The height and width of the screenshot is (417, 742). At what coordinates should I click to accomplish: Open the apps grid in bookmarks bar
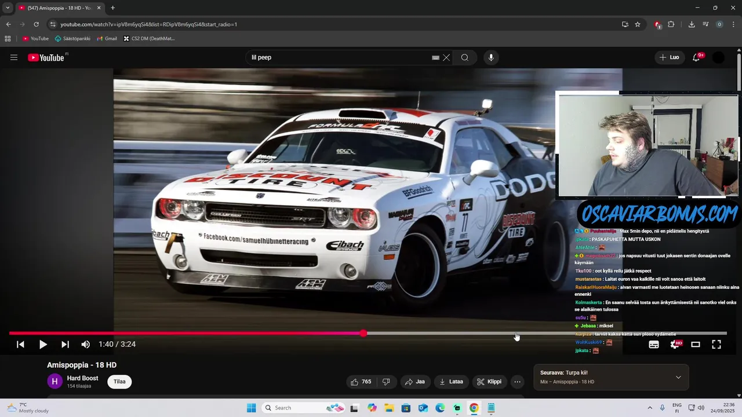8,39
